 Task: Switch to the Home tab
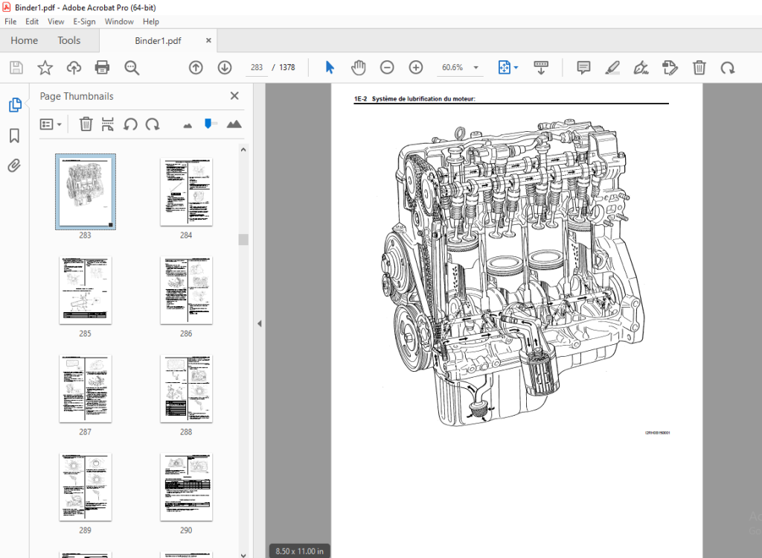point(25,40)
